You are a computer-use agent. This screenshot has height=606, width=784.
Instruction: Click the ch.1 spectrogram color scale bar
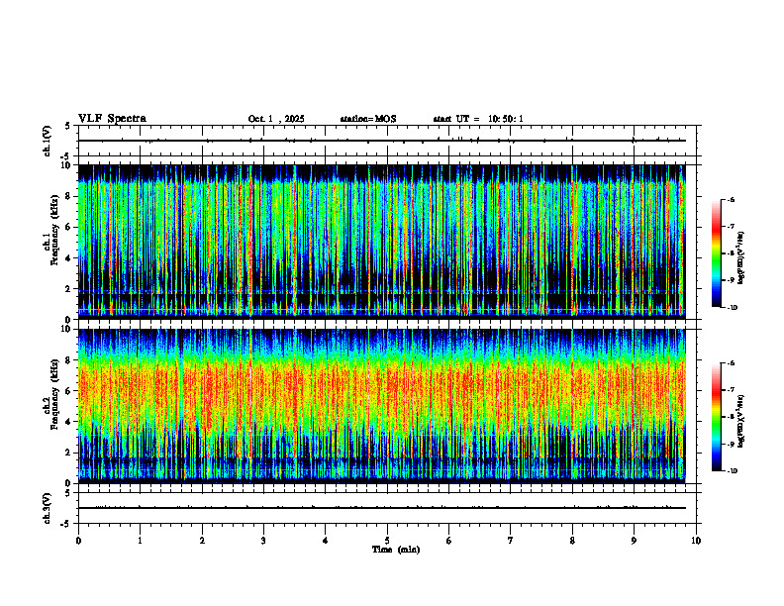[717, 253]
